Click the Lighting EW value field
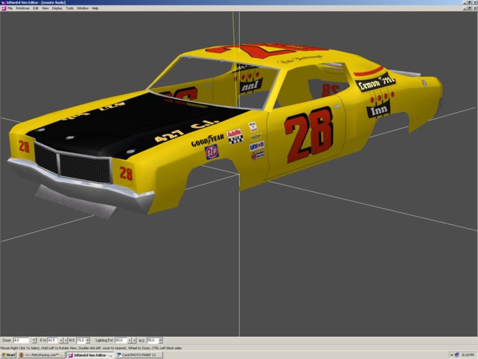Image resolution: width=478 pixels, height=359 pixels. [x=120, y=340]
